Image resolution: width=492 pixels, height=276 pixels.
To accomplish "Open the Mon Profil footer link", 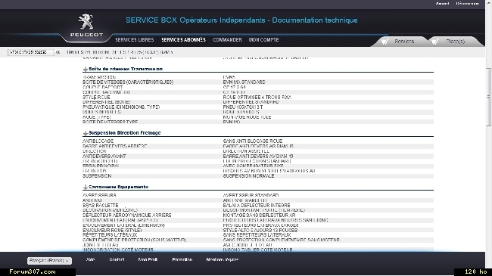I will [x=148, y=259].
